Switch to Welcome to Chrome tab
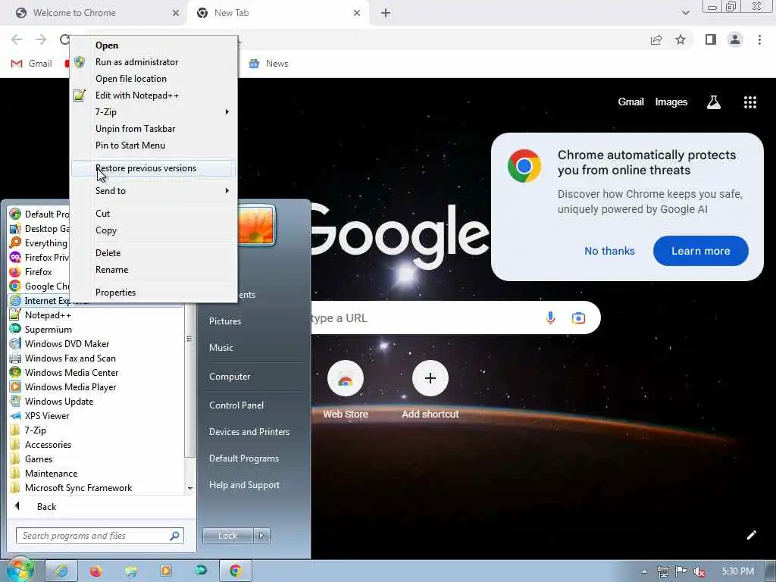Screen dimensions: 776x582 pyautogui.click(x=94, y=13)
